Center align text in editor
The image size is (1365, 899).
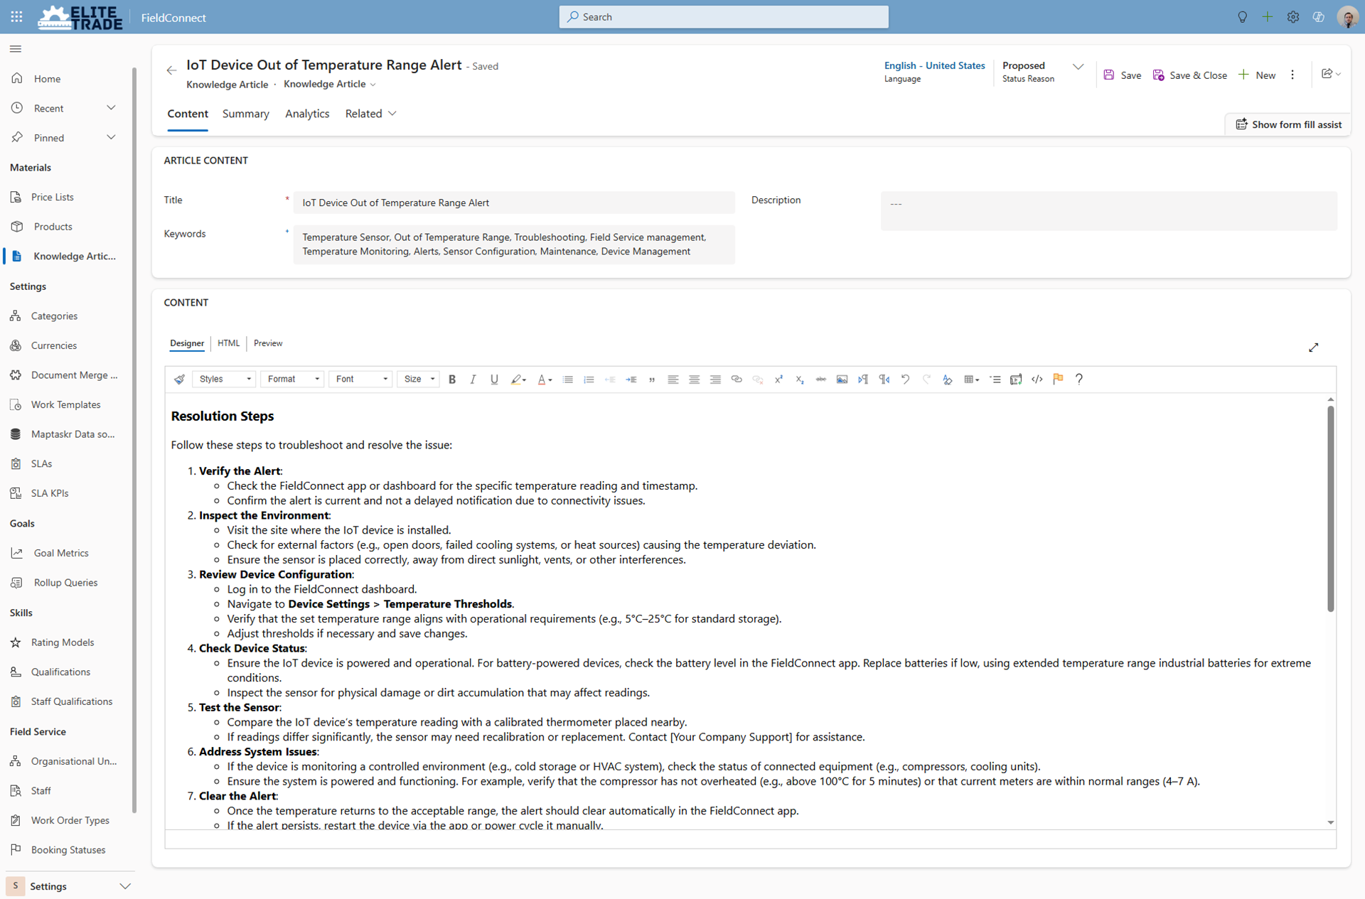694,379
